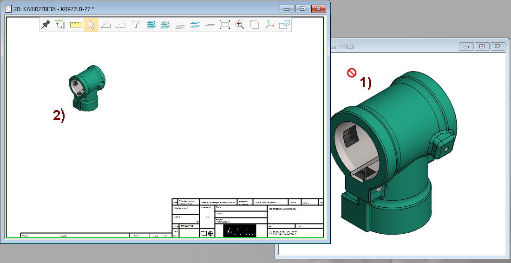
Task: Select the ruler measure tool
Action: coord(76,25)
